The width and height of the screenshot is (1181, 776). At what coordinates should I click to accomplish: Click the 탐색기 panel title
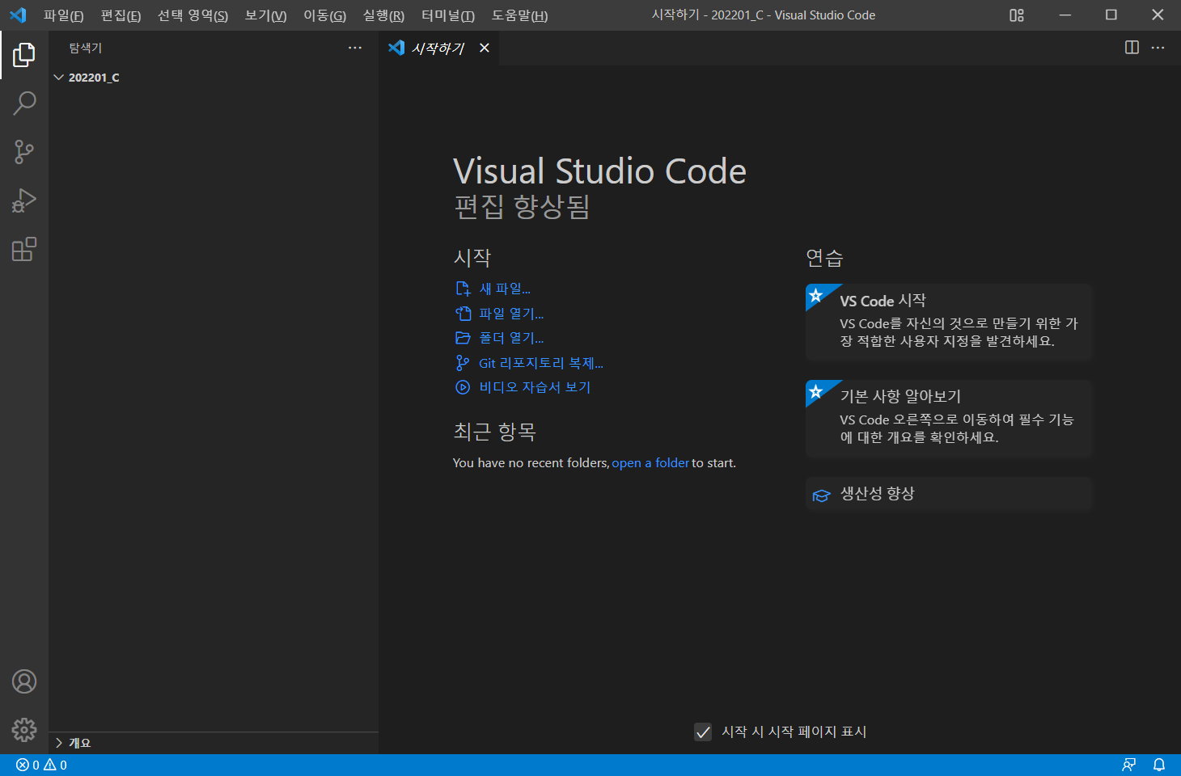[x=86, y=48]
